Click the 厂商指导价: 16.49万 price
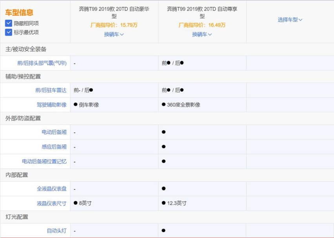 [202, 25]
